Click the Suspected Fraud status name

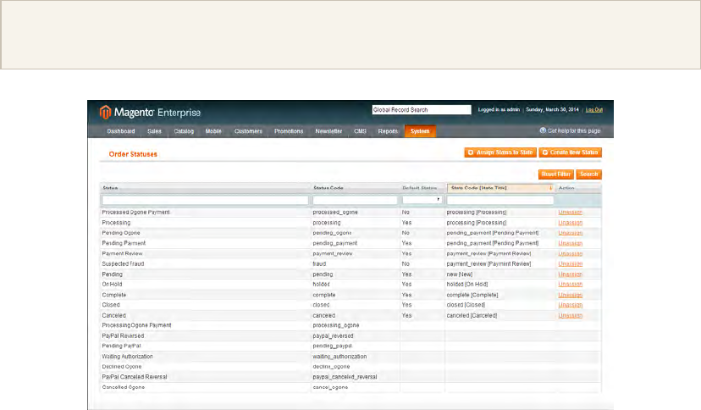tap(123, 263)
